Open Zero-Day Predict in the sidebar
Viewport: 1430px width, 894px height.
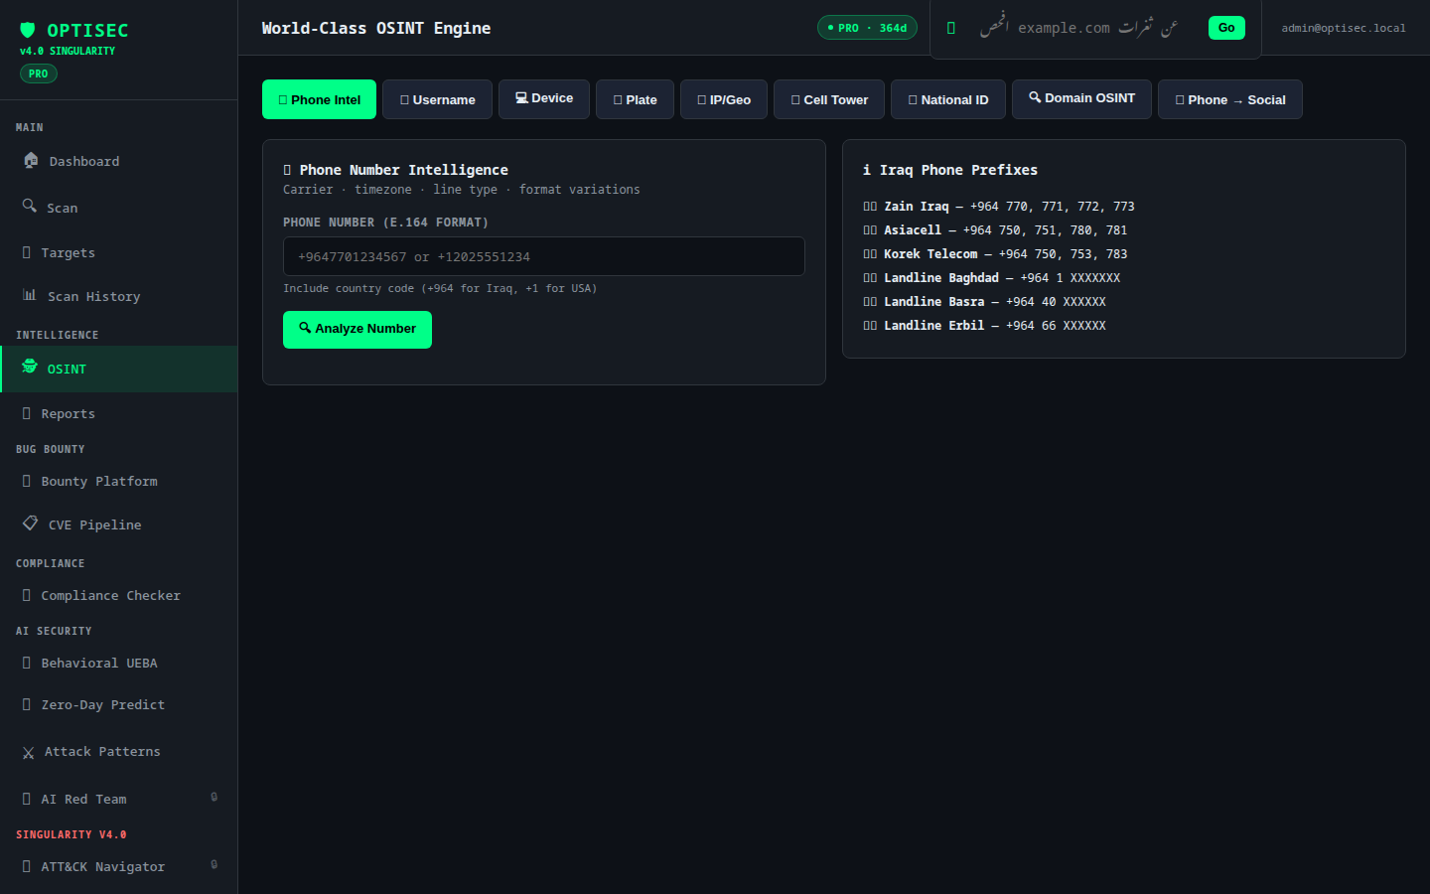(x=119, y=705)
